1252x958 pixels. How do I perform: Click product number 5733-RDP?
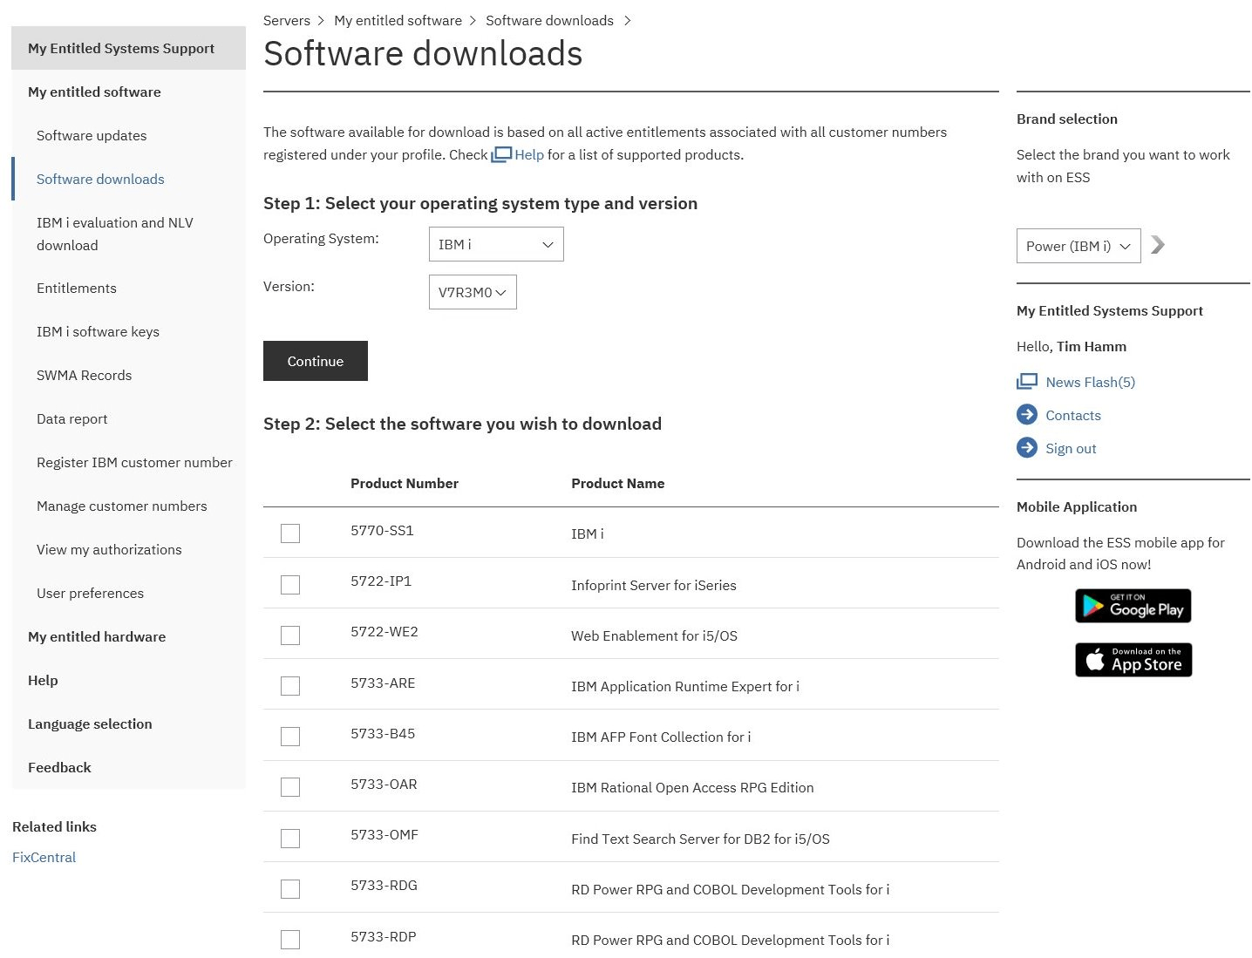[383, 936]
